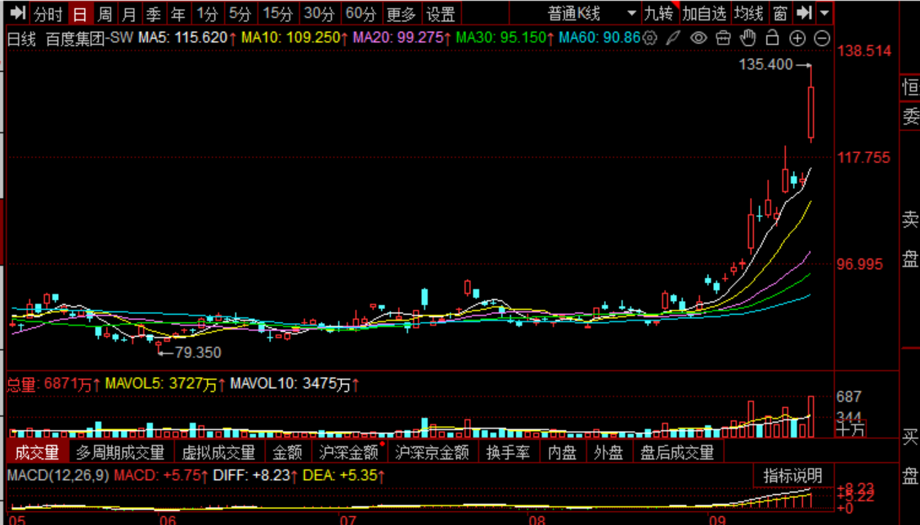Click the MA20: 99.275 label
The height and width of the screenshot is (525, 920).
coord(402,38)
